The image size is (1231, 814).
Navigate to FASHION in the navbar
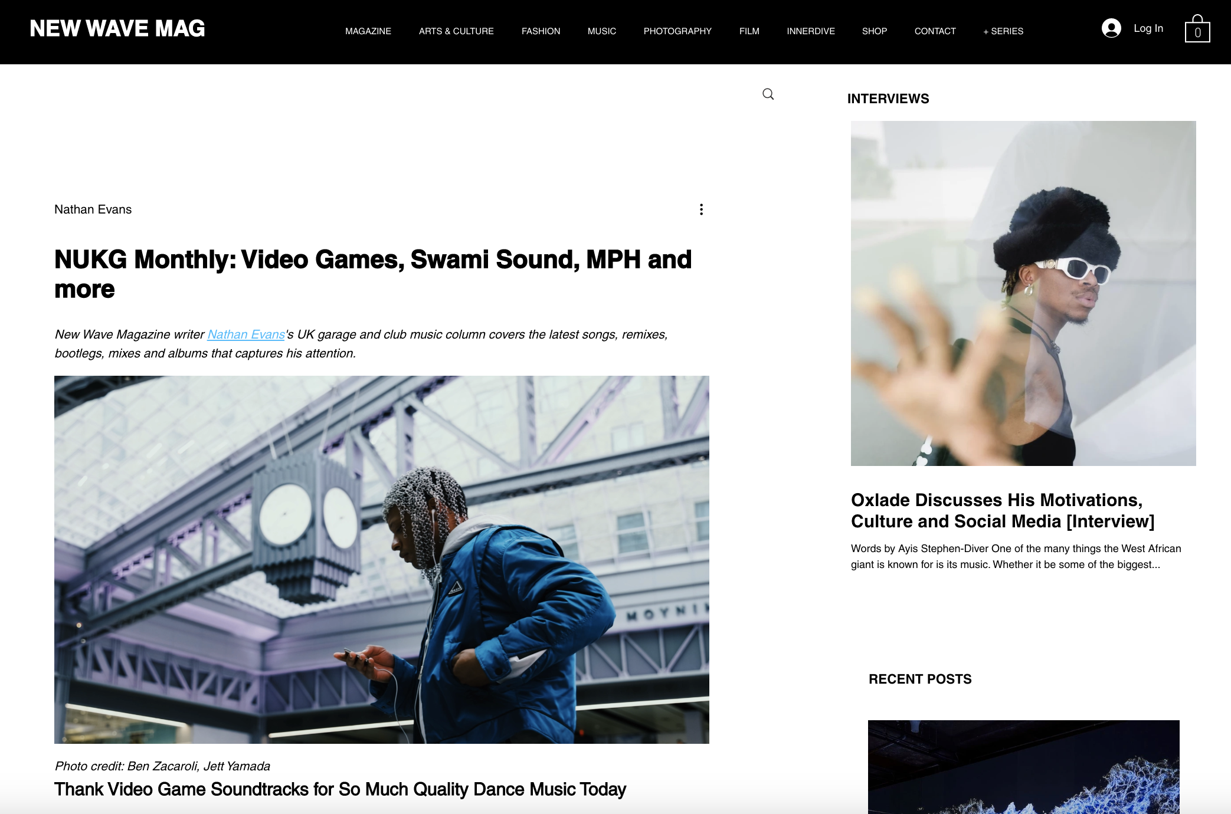(541, 31)
